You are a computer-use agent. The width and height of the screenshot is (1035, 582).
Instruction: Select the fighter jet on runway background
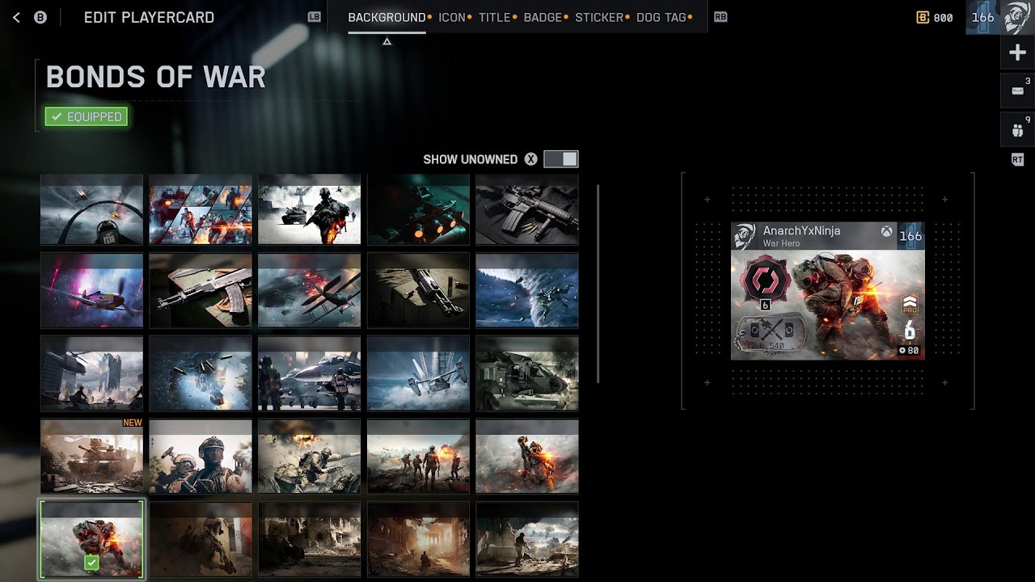click(309, 373)
